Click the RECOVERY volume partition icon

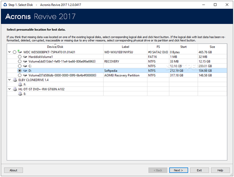[25, 61]
